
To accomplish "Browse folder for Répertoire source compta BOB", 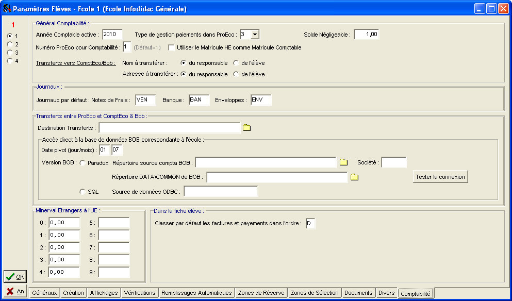I will point(343,162).
